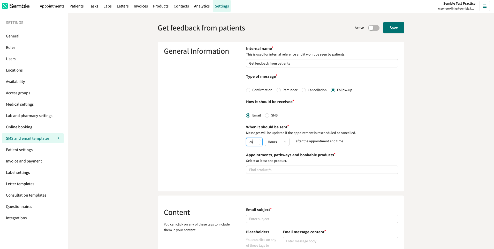Open the Tasks page
Image resolution: width=494 pixels, height=249 pixels.
tap(94, 6)
